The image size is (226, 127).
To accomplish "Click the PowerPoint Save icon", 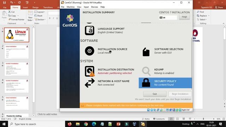I will point(5,2).
